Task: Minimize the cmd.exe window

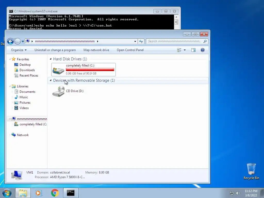Action: [x=157, y=11]
